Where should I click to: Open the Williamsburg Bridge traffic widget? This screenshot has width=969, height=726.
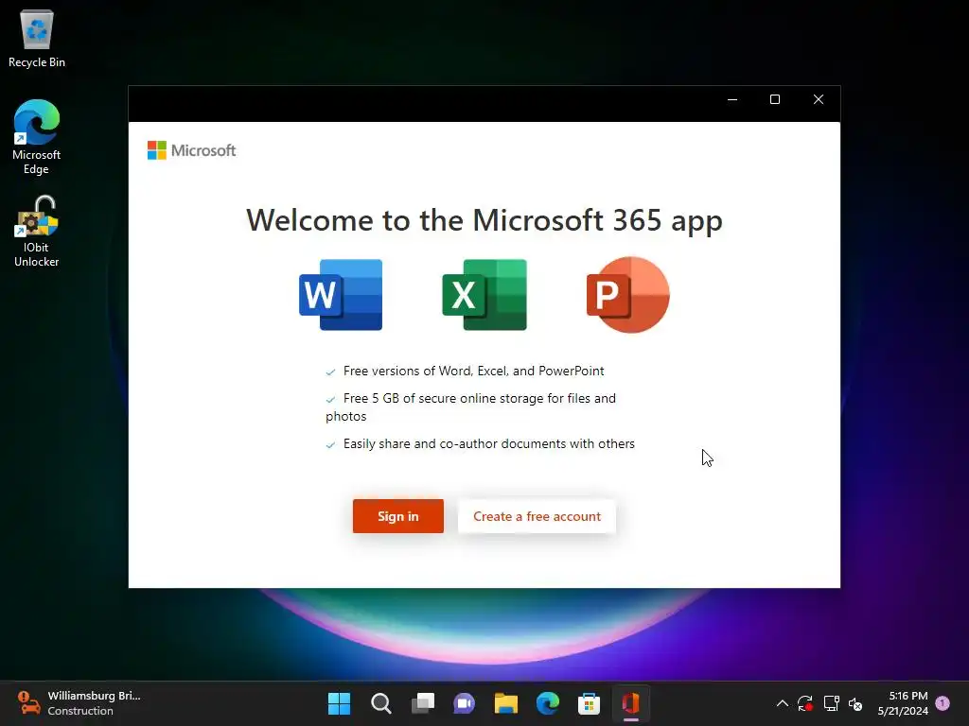coord(79,703)
